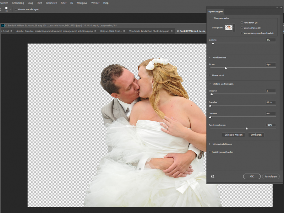Image resolution: width=284 pixels, height=213 pixels.
Task: Click the Photoshop Ps document icon
Action: tap(2, 26)
